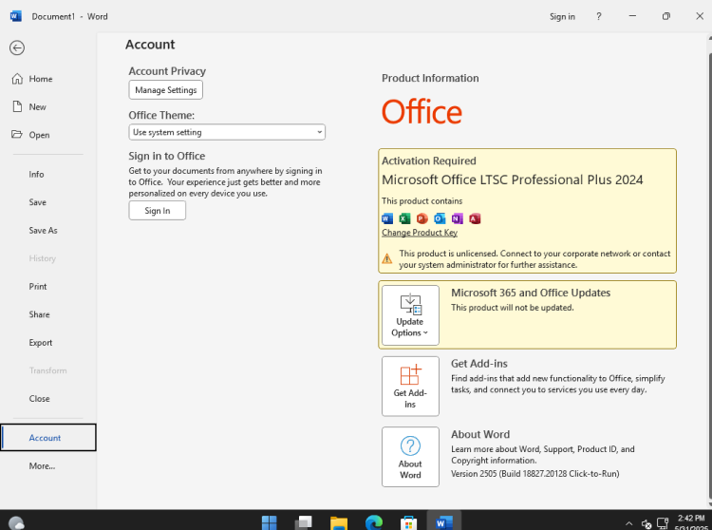Click the muted volume tray icon
Viewport: 712px width, 530px height.
[646, 524]
